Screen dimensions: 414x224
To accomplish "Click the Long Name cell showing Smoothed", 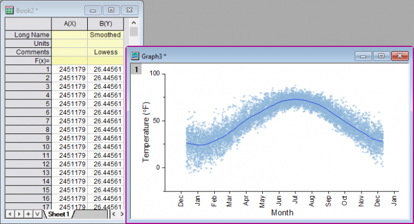I will [x=105, y=35].
